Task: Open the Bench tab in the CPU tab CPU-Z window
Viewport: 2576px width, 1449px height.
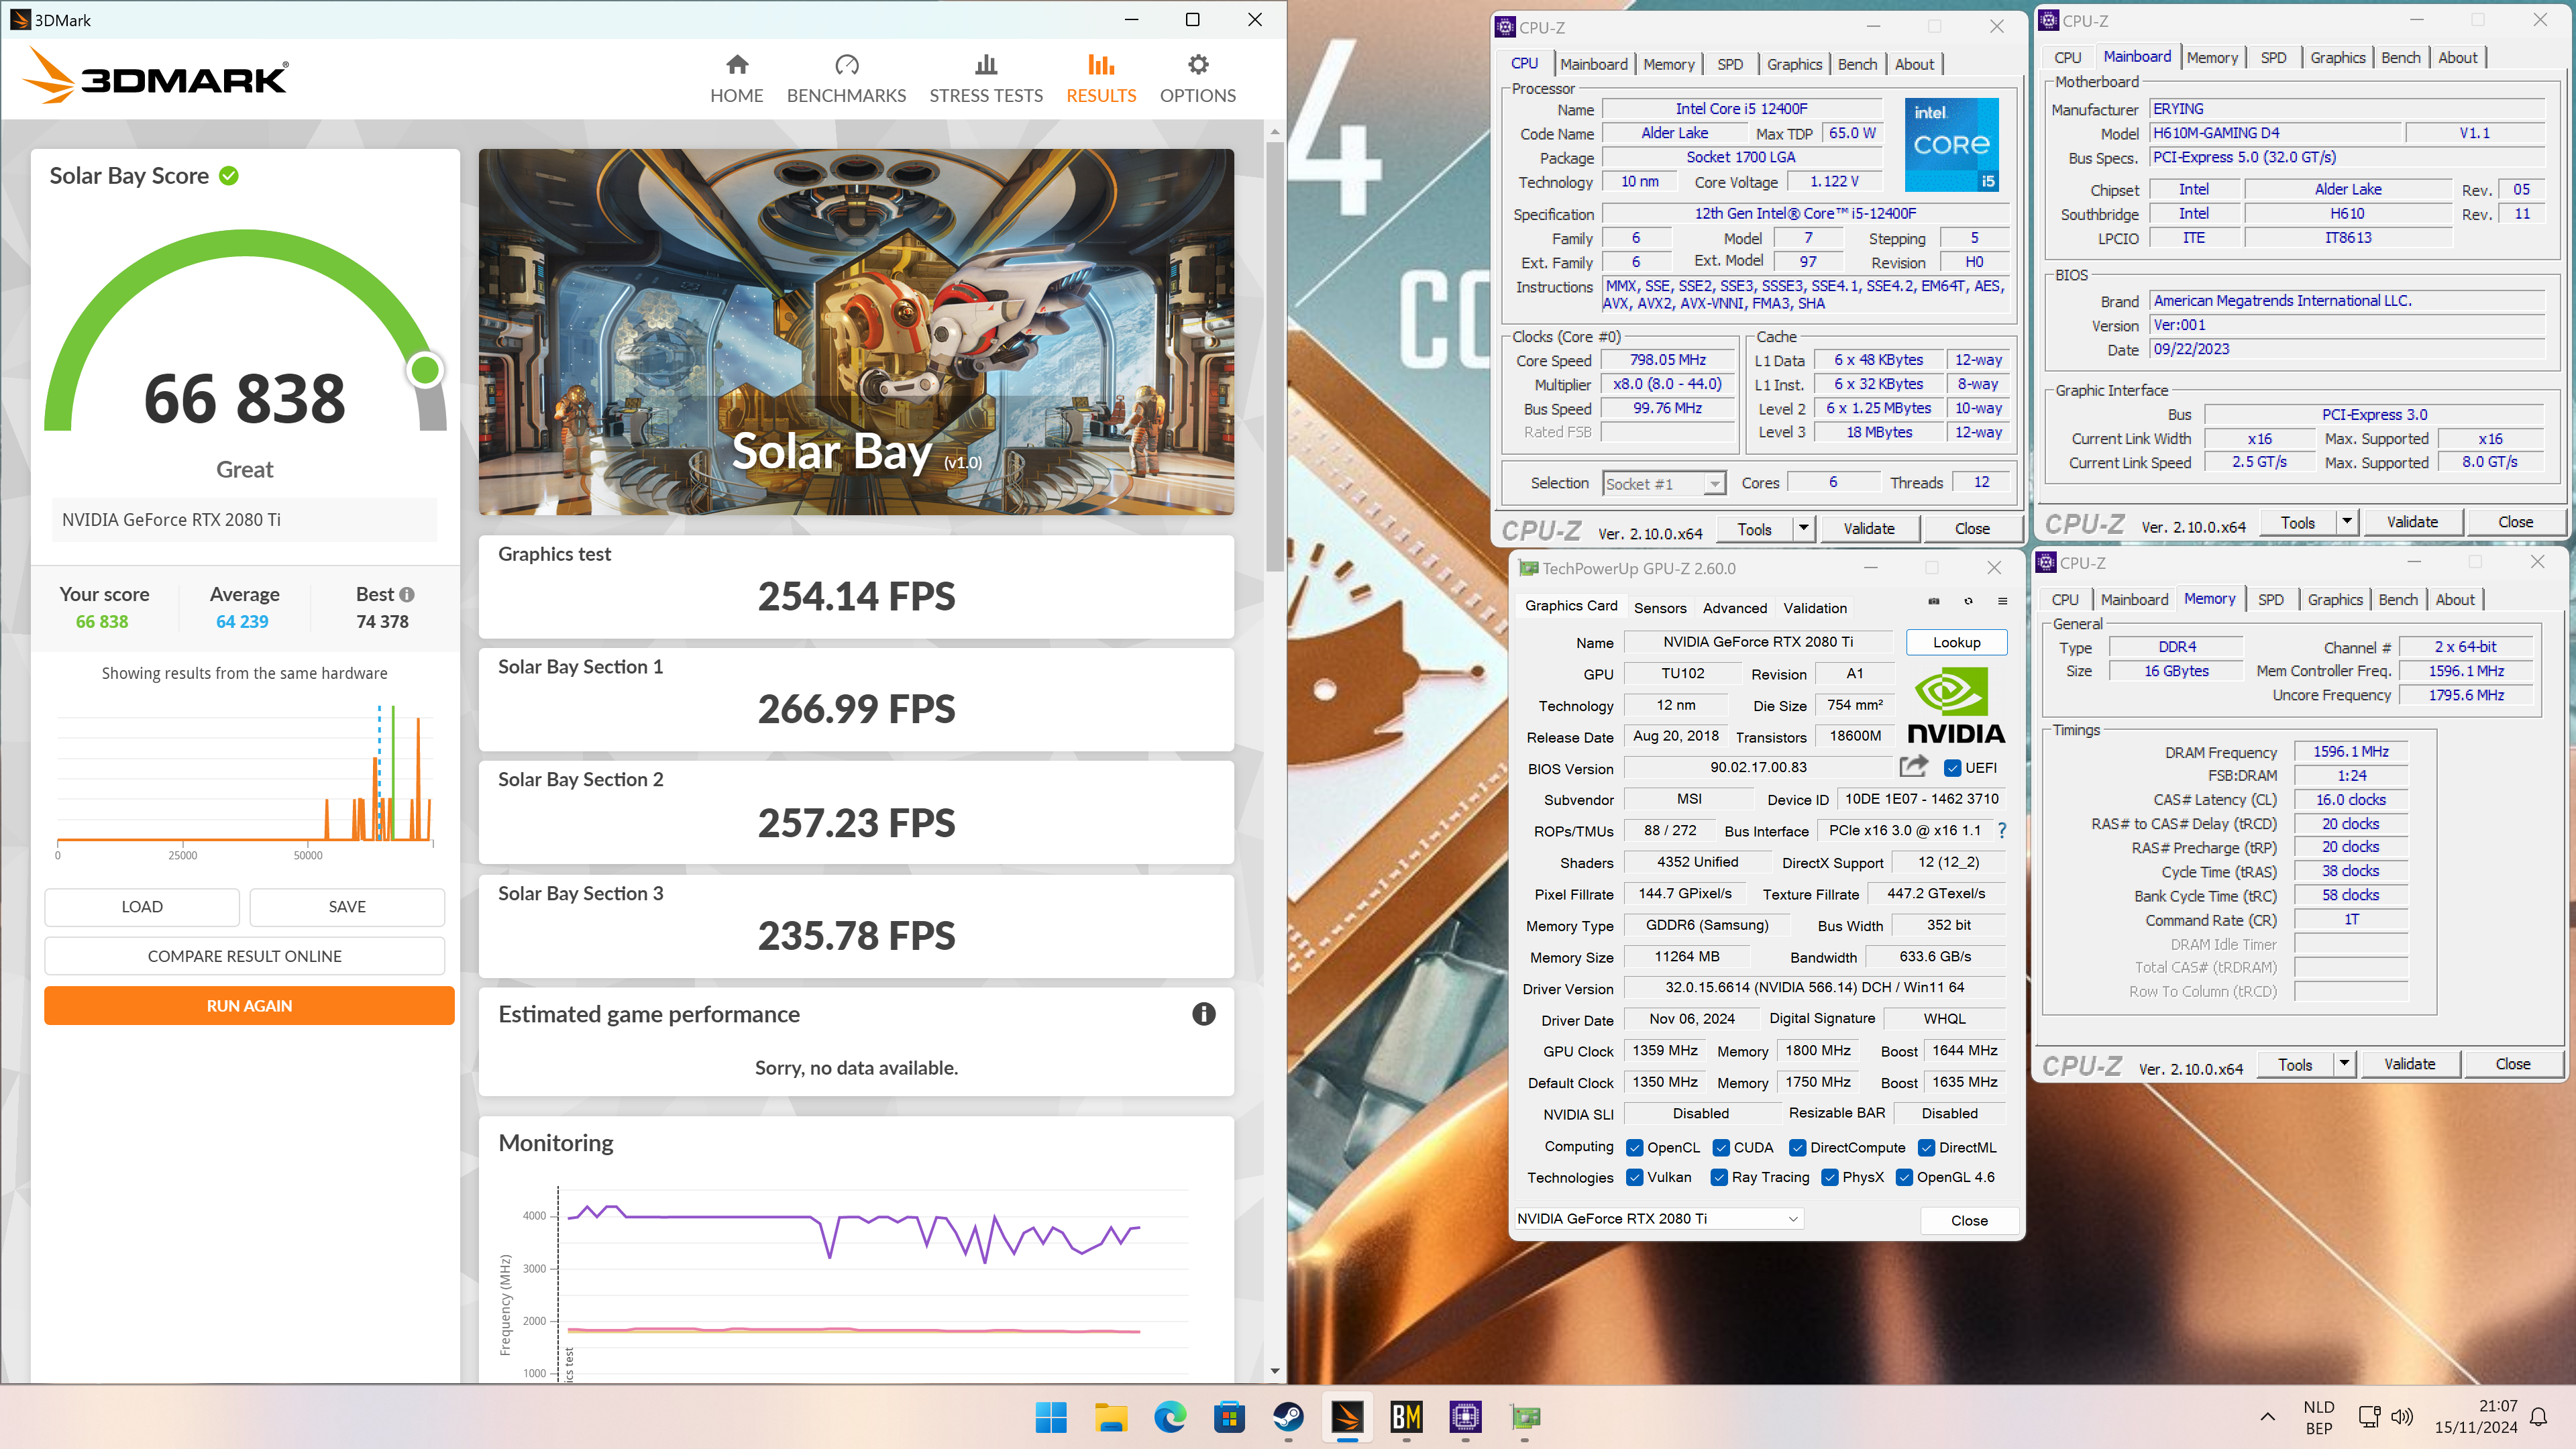Action: pos(1857,65)
